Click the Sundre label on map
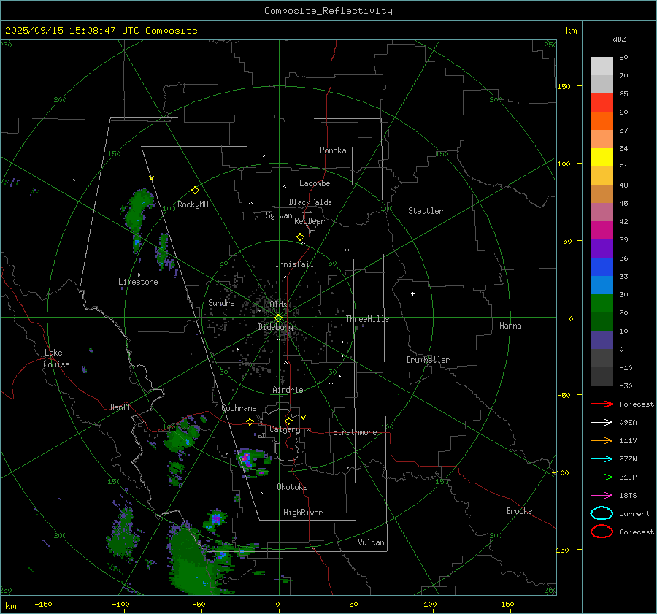This screenshot has height=614, width=657. tap(221, 302)
